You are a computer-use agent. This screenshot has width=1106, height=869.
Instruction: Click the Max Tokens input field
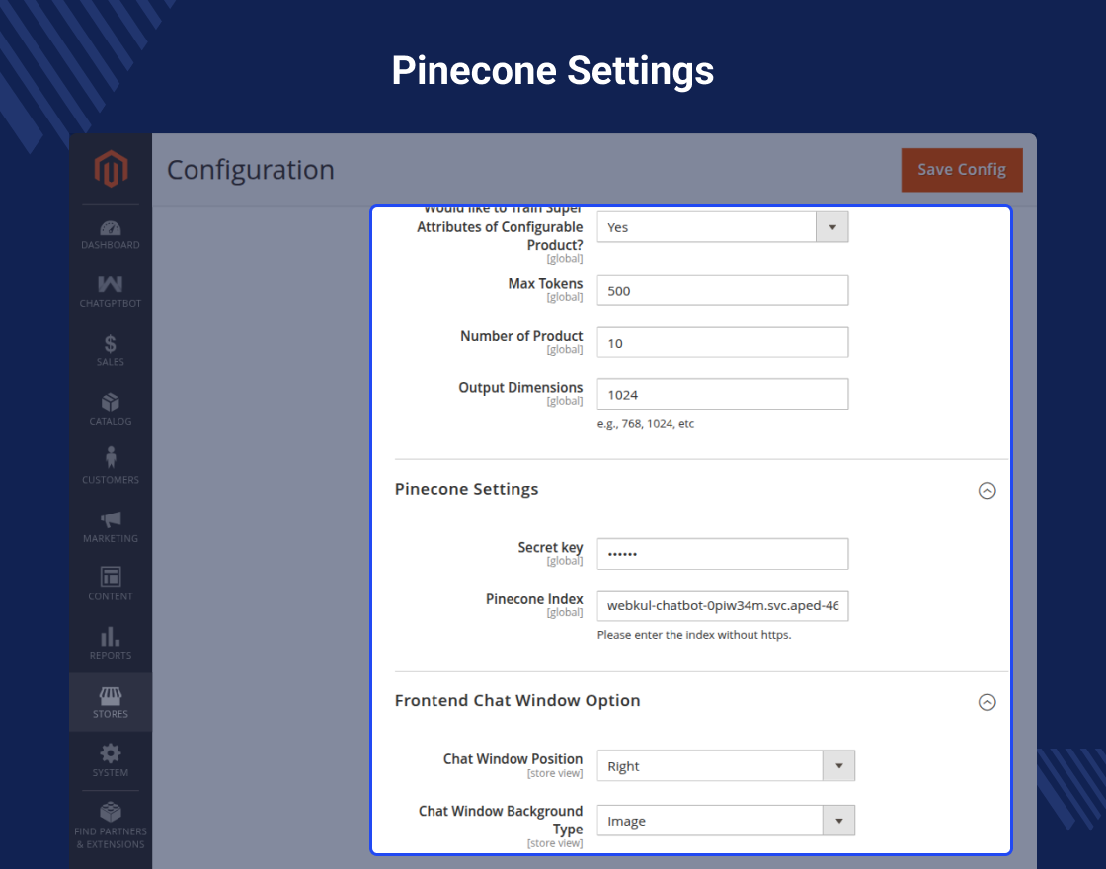pyautogui.click(x=722, y=290)
